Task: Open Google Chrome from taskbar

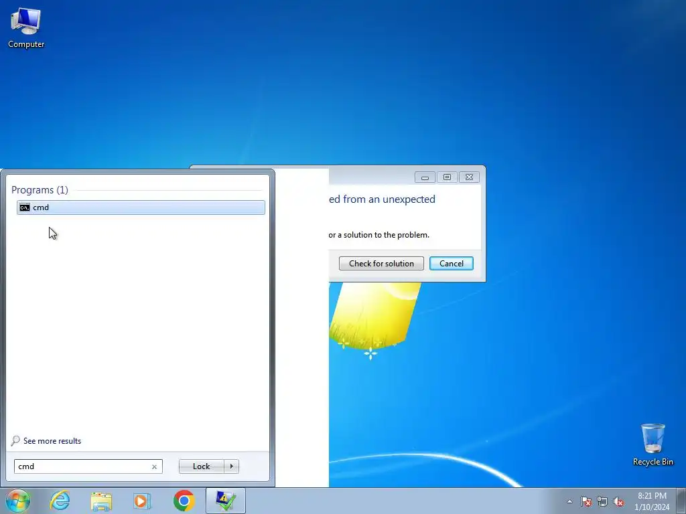Action: [184, 501]
